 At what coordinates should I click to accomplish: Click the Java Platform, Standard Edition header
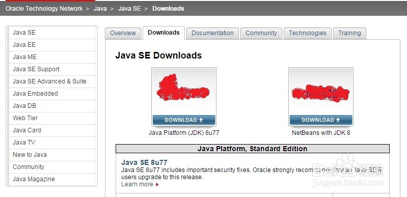(253, 149)
